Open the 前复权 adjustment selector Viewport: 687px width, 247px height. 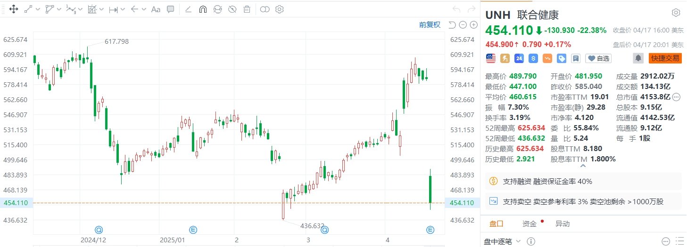(x=430, y=25)
